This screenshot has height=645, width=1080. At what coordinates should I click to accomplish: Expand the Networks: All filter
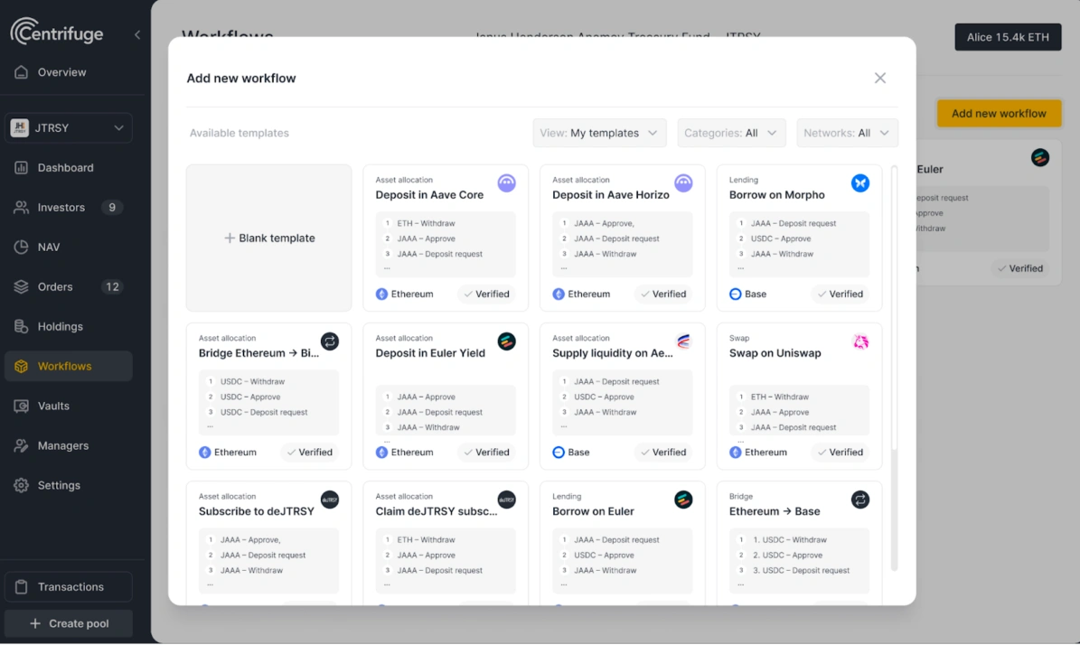tap(847, 132)
